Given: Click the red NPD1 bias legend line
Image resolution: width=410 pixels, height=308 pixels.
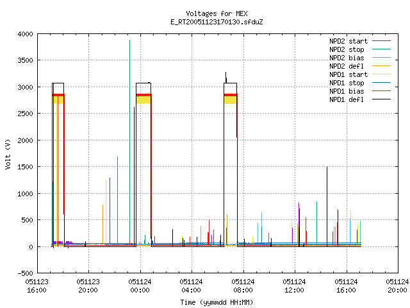Looking at the screenshot, I should 382,91.
